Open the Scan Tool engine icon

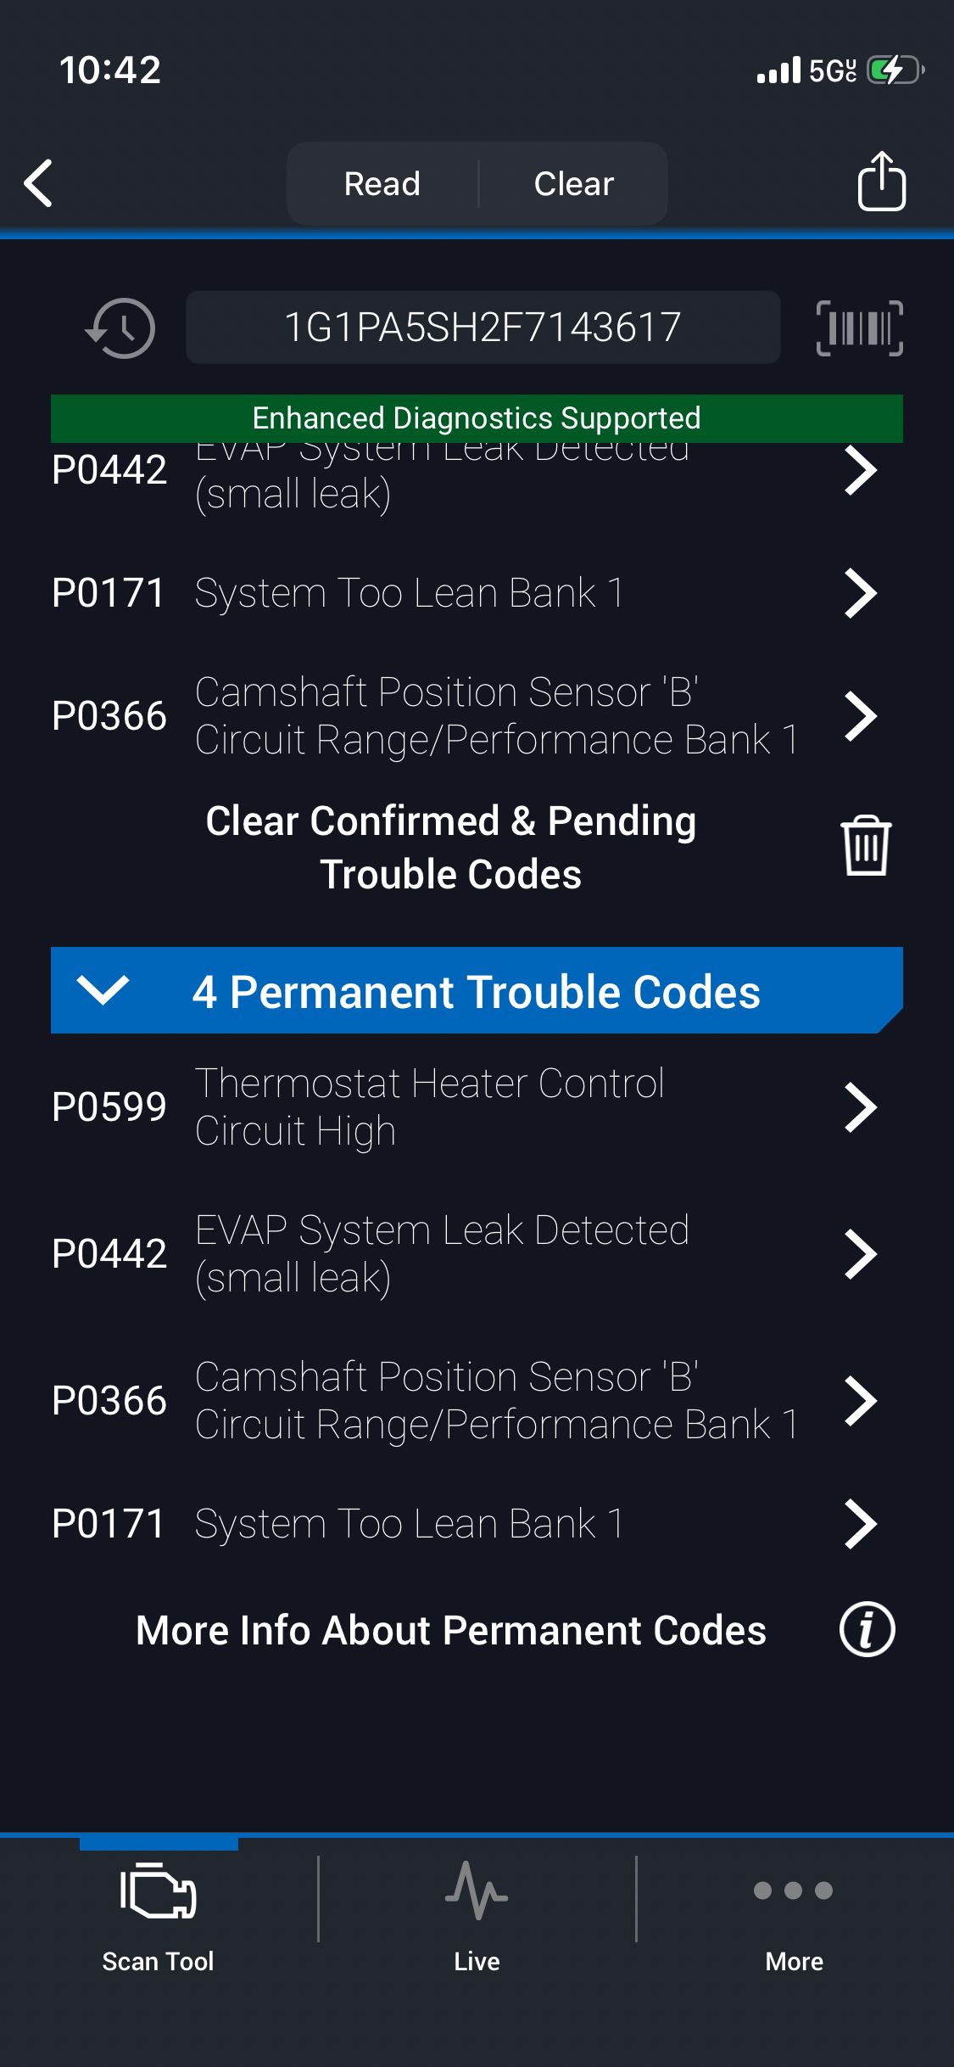click(159, 1891)
